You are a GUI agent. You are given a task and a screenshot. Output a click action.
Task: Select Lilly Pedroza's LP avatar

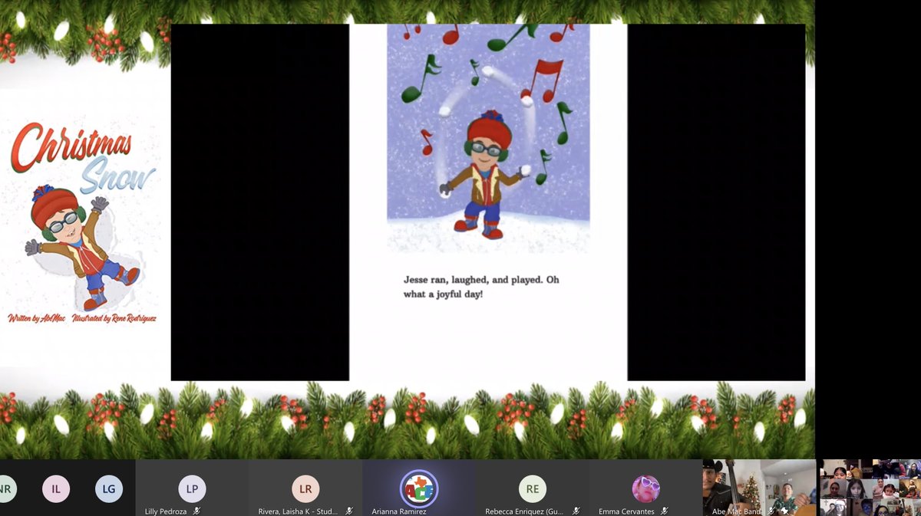(x=192, y=488)
